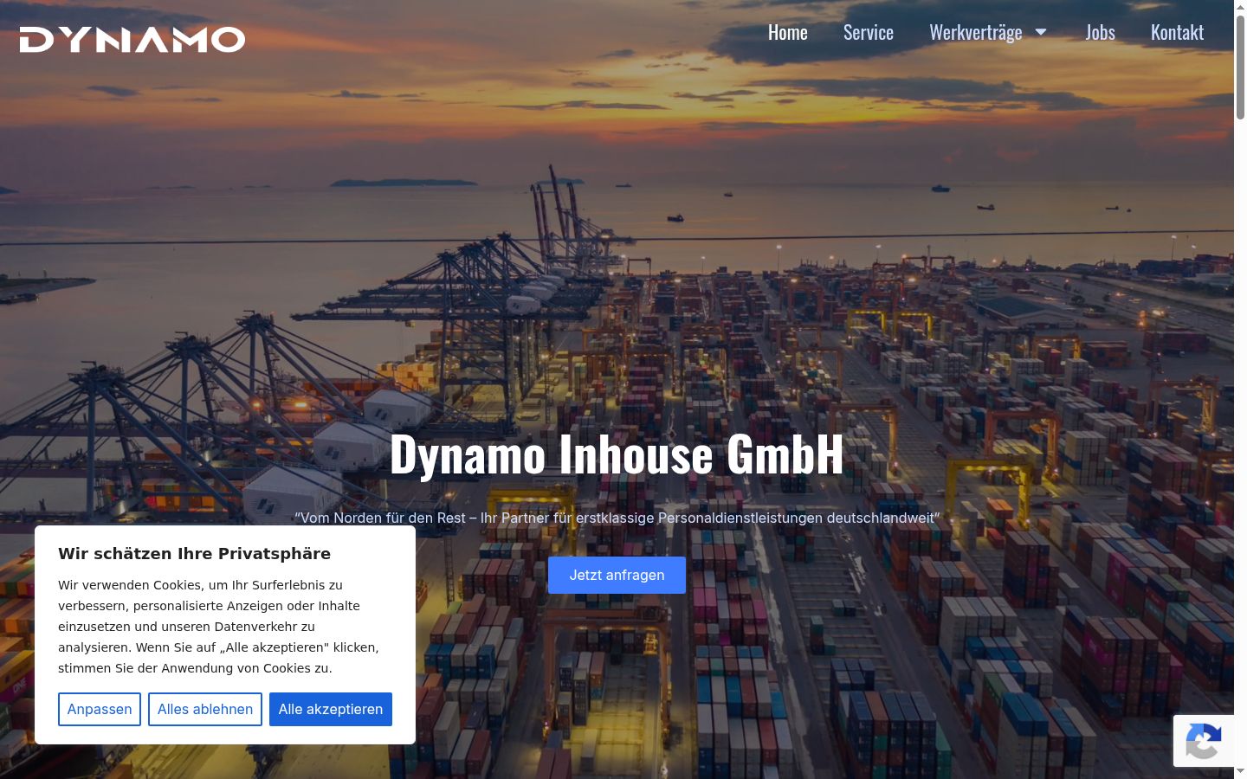This screenshot has height=779, width=1247.
Task: Click the scrollbar up arrow
Action: pyautogui.click(x=1240, y=7)
